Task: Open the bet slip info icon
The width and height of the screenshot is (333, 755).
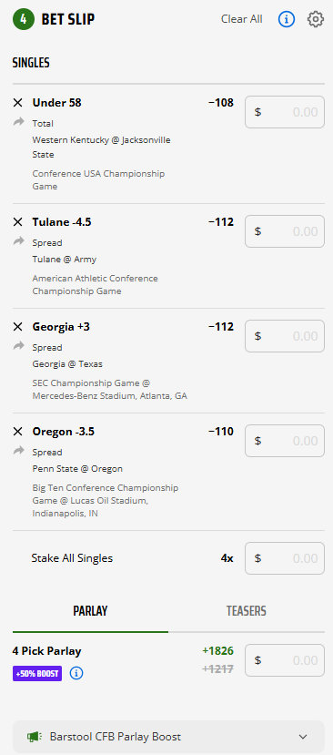Action: point(287,19)
